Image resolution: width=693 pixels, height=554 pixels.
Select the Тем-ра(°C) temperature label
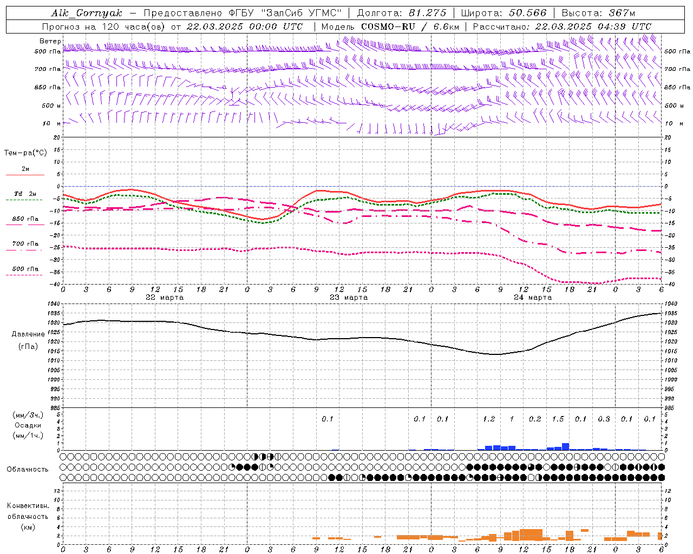pos(25,153)
